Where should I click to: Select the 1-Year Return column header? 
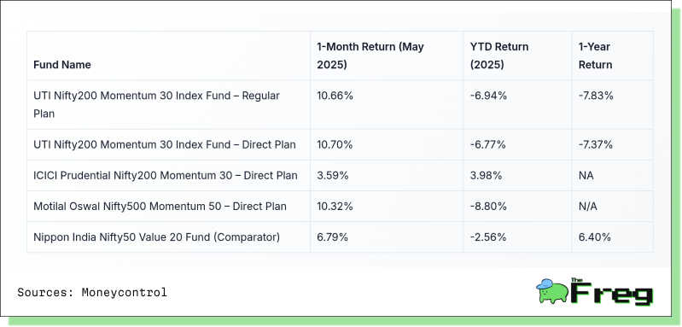(595, 55)
